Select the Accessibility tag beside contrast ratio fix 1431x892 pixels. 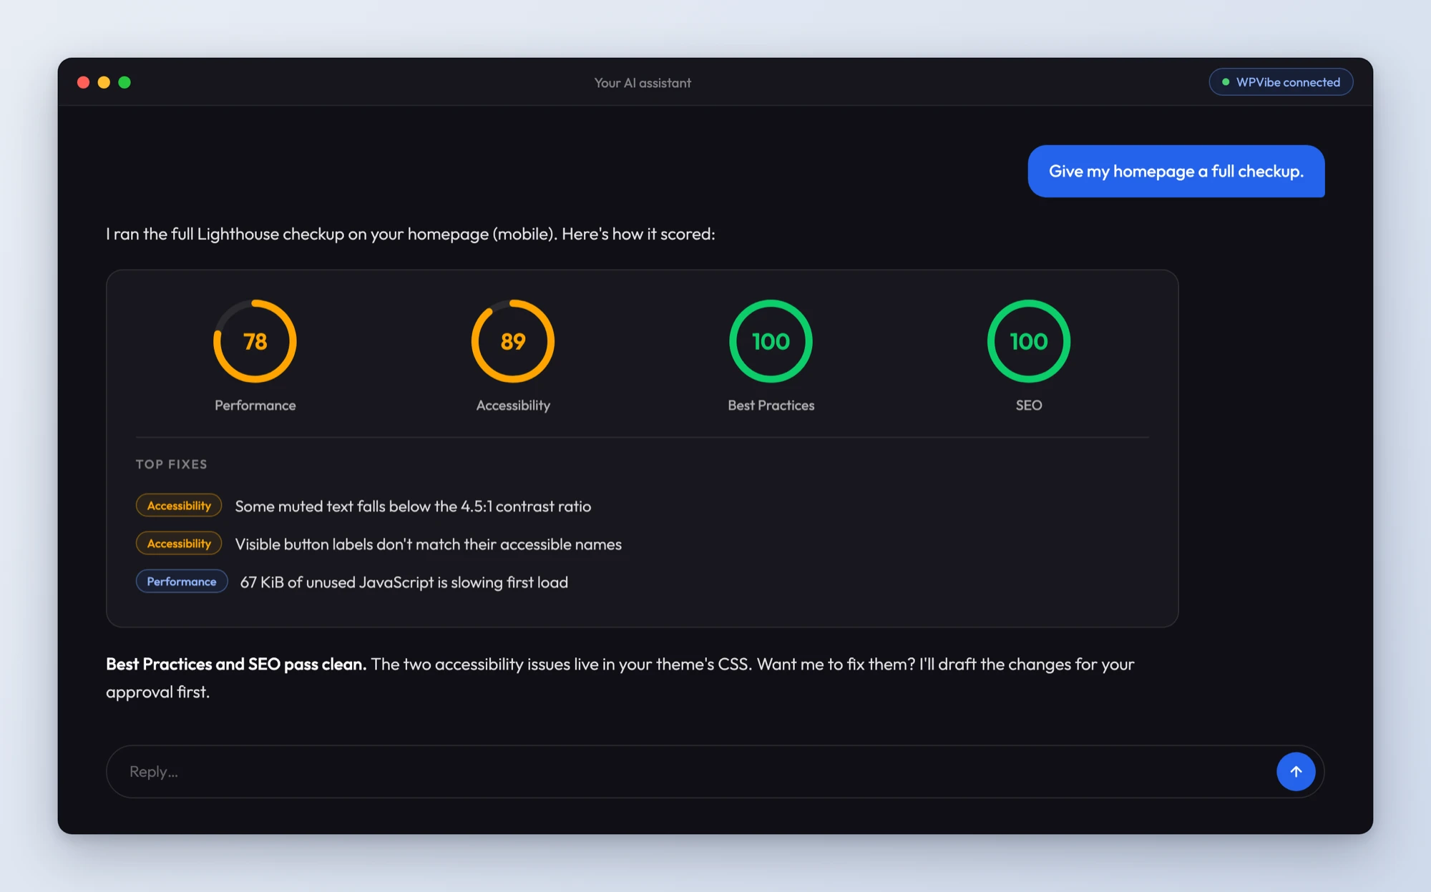tap(179, 505)
